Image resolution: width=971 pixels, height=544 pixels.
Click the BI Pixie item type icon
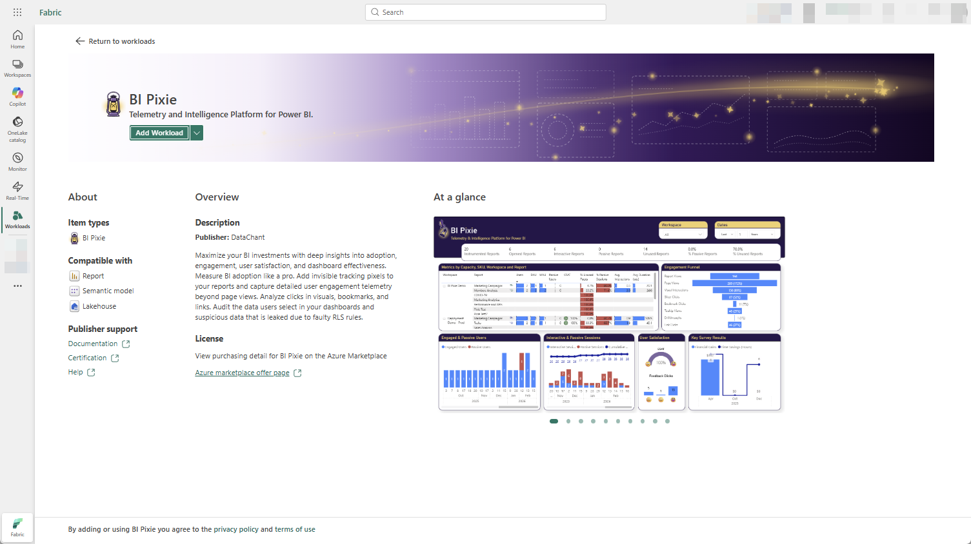(x=74, y=238)
